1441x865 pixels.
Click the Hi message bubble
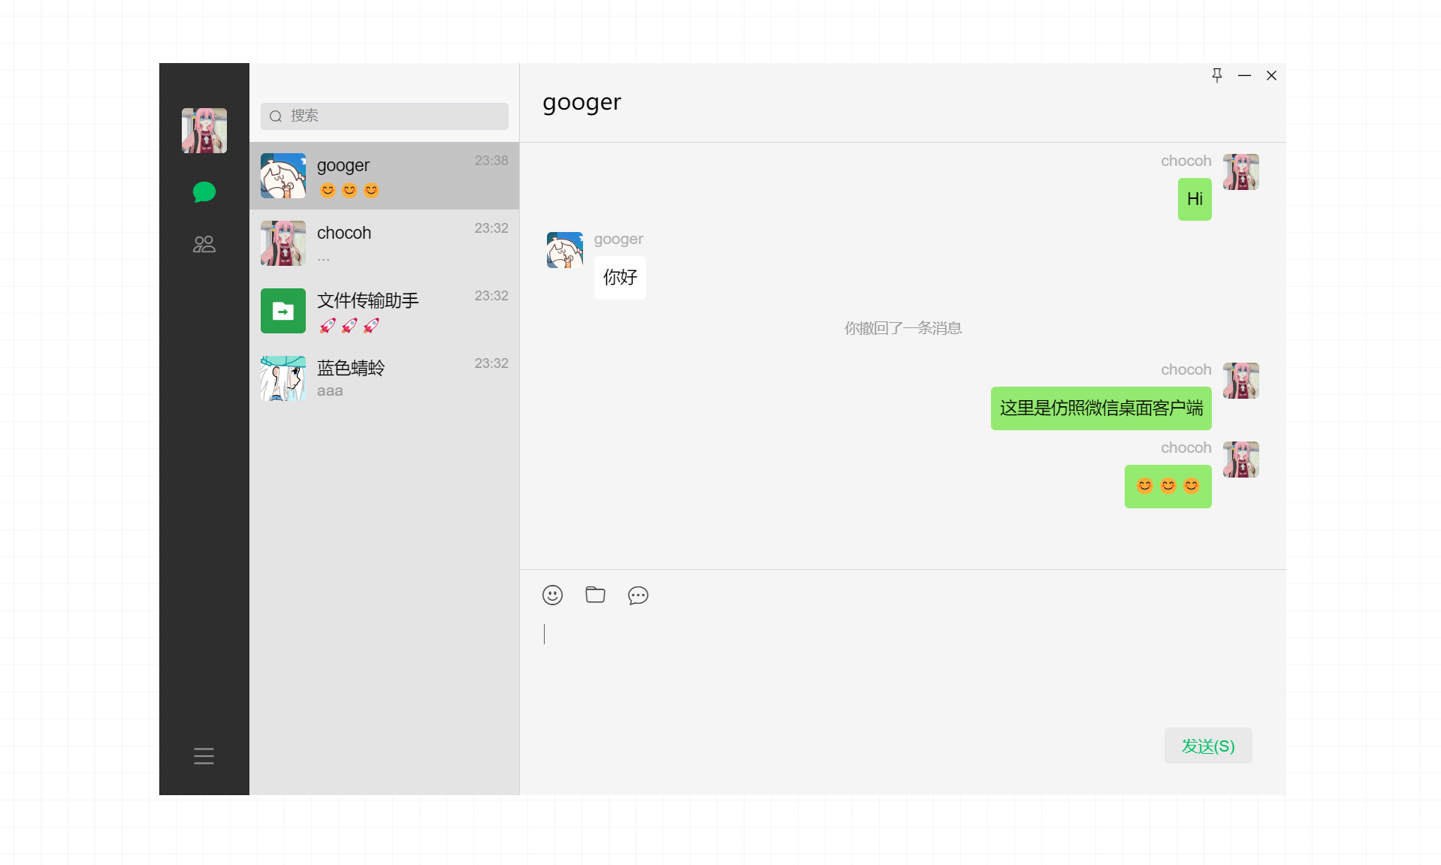[1195, 199]
